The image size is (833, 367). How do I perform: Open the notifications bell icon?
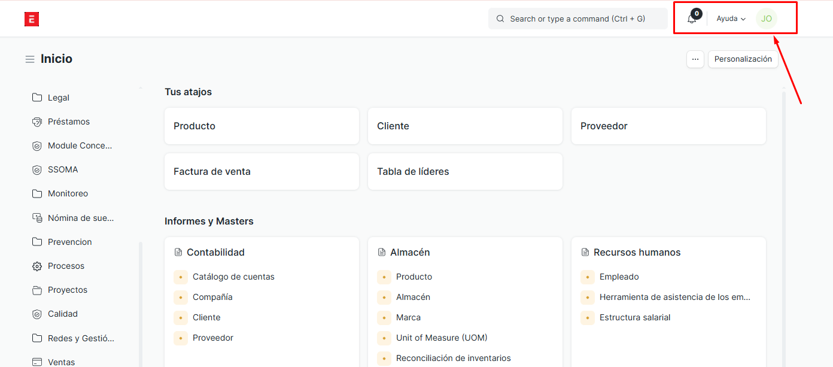tap(692, 19)
